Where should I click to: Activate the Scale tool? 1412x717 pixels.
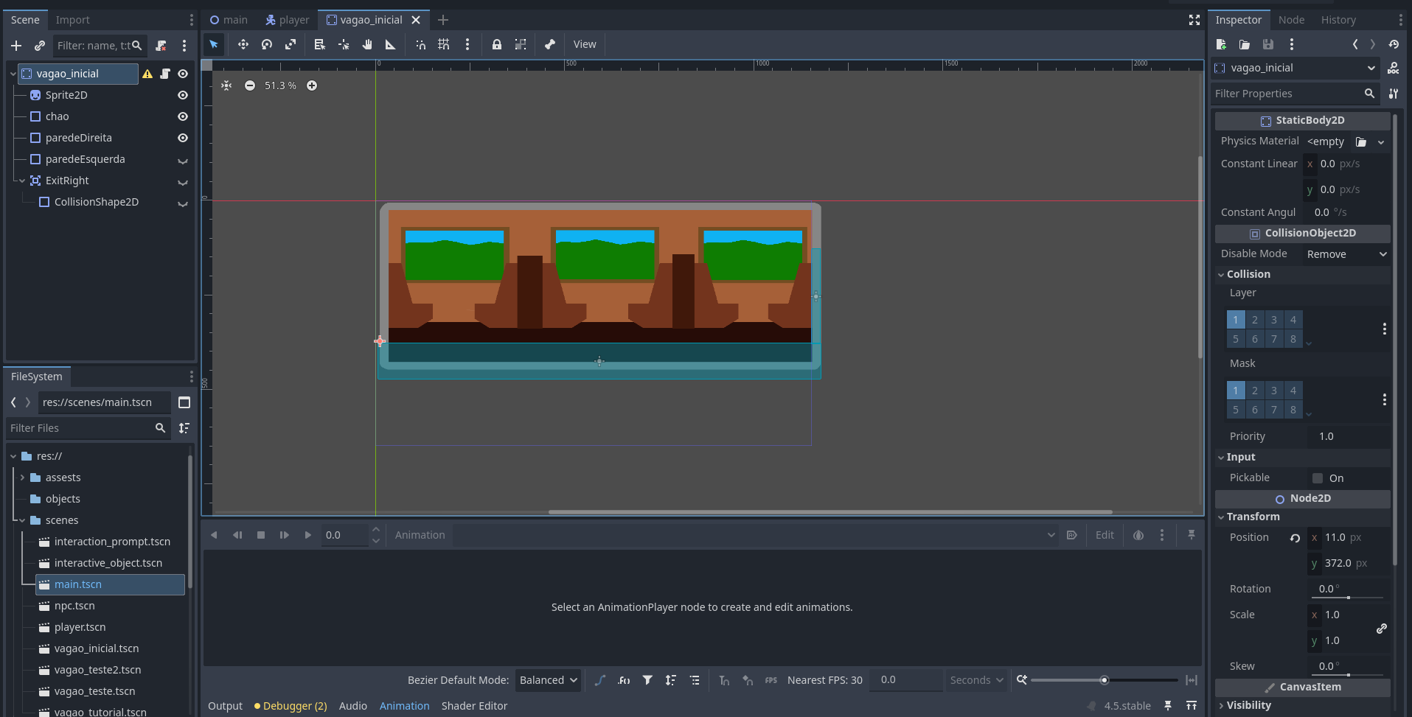(x=291, y=44)
